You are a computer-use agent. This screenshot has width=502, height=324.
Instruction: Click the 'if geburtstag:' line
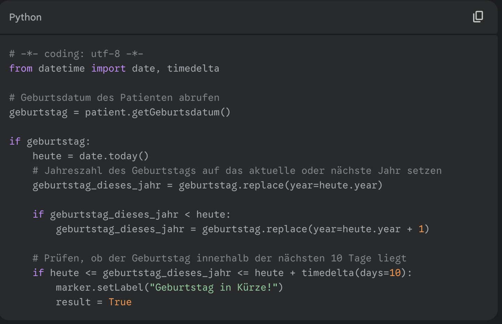[x=50, y=141]
